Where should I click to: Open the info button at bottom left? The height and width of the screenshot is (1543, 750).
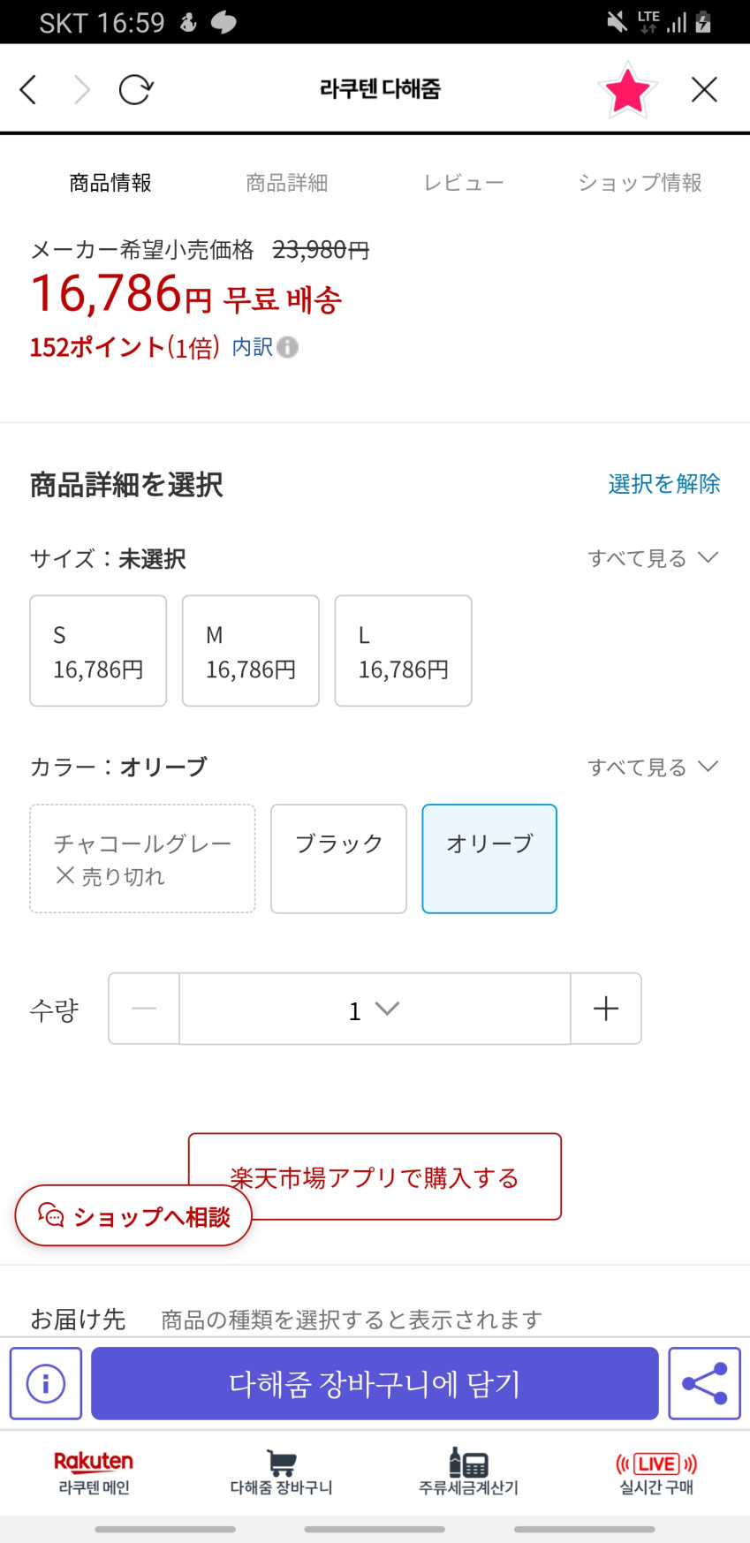(46, 1383)
